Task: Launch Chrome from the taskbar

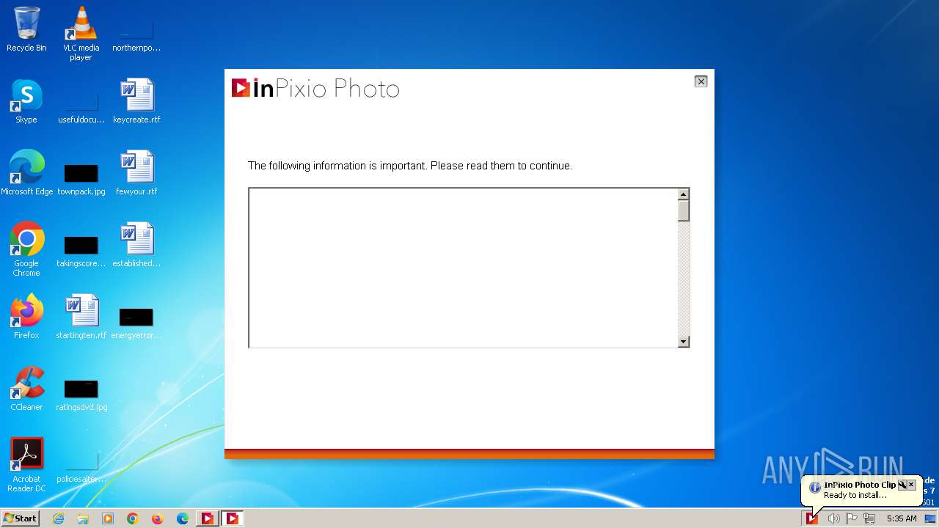Action: [133, 518]
